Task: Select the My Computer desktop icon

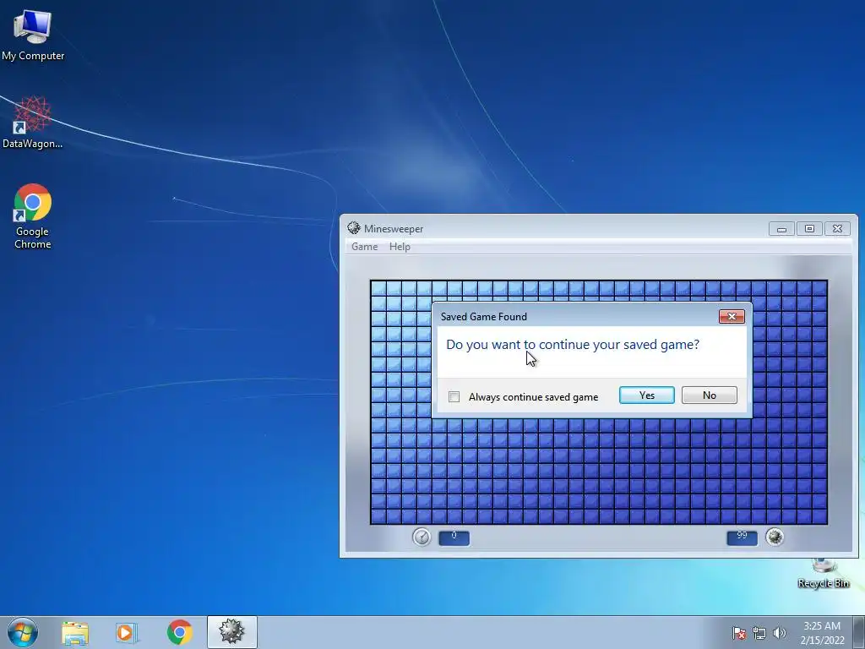Action: pos(33,35)
